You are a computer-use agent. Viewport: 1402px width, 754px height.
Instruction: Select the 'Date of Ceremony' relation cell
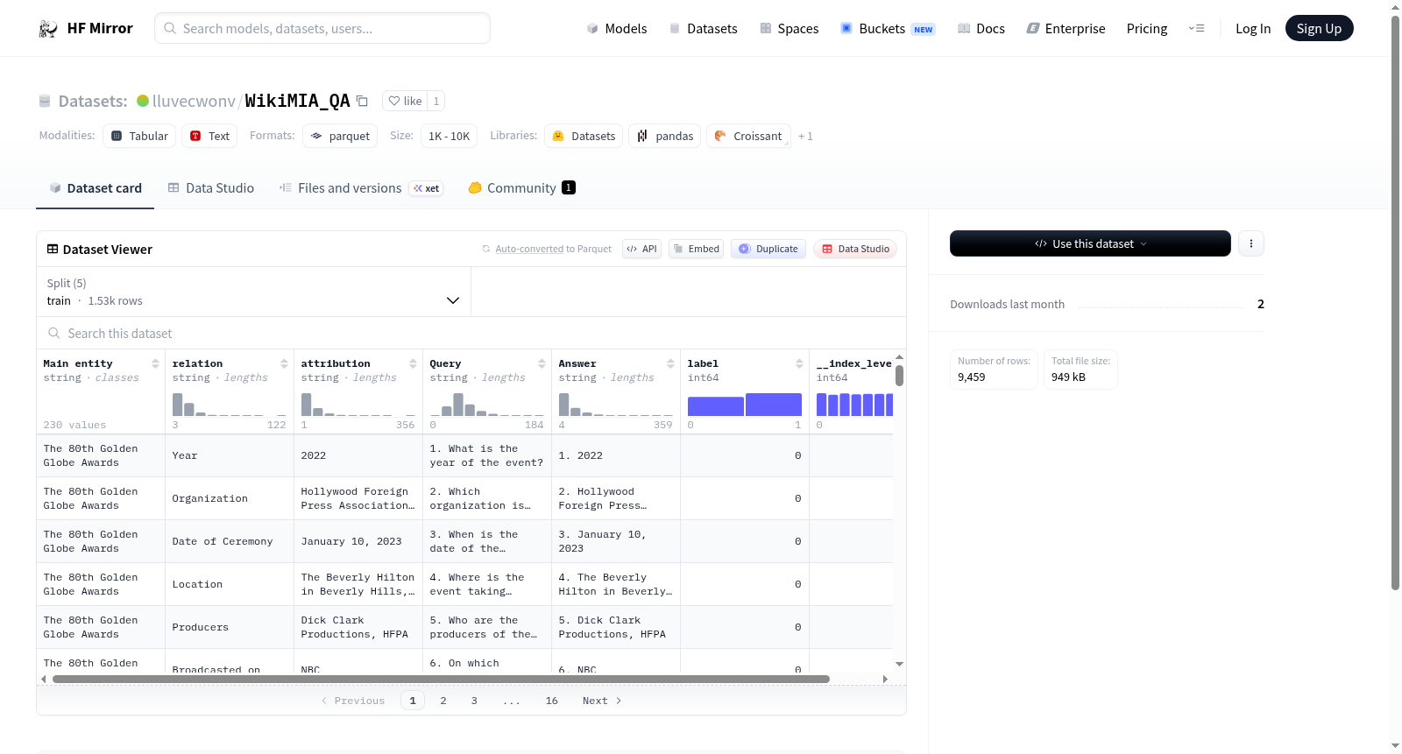tap(230, 542)
